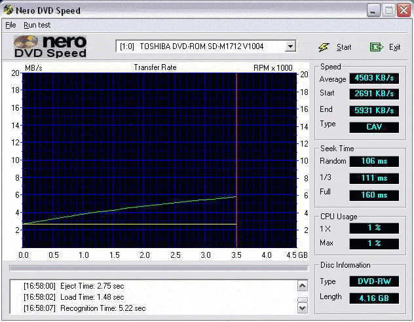Click the green transfer rate curve
The height and width of the screenshot is (322, 414).
coord(130,208)
